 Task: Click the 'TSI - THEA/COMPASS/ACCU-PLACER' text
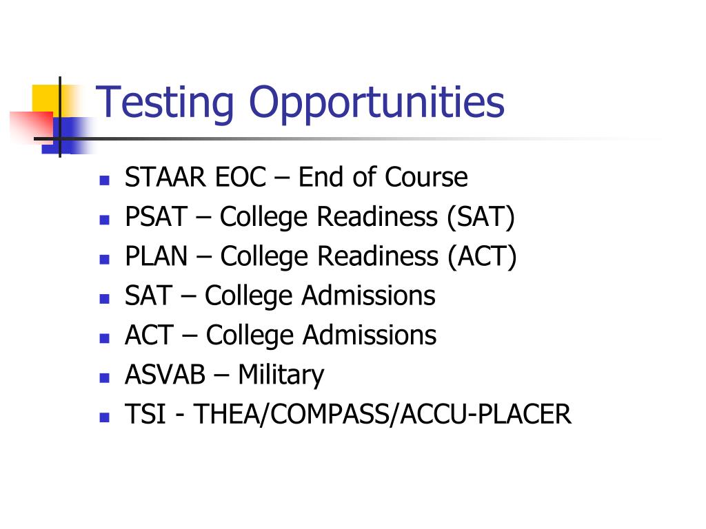click(347, 414)
